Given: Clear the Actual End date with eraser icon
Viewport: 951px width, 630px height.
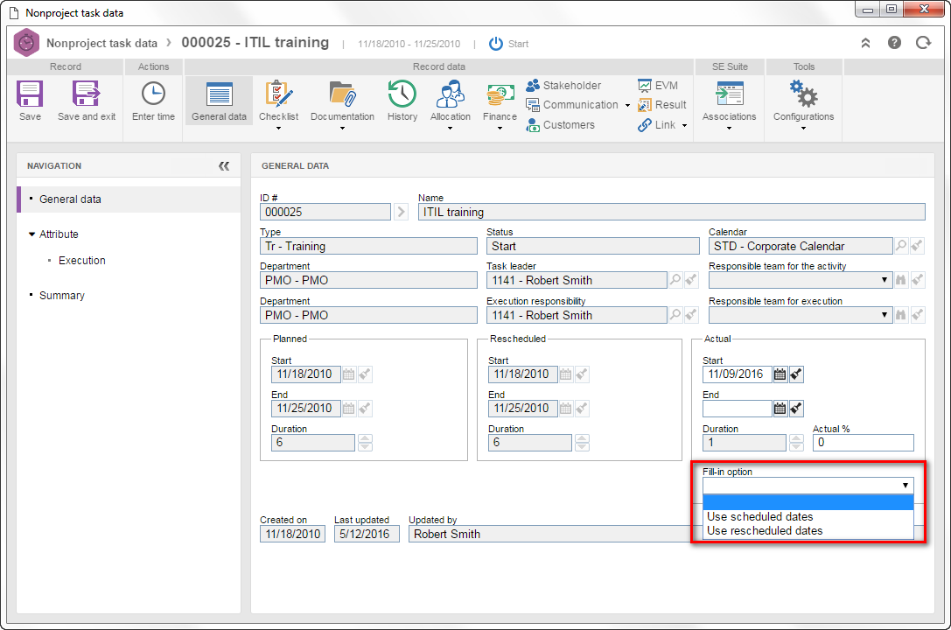Looking at the screenshot, I should 796,409.
